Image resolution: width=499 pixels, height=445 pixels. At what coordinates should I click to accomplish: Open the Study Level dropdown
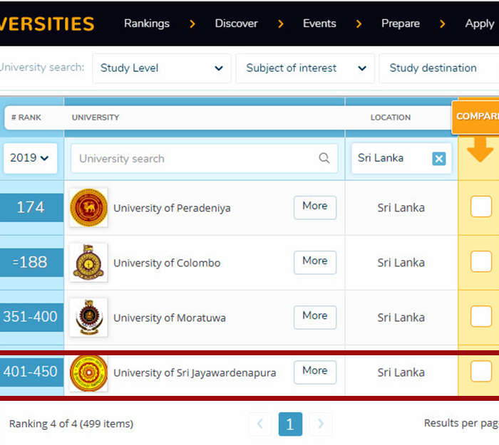(162, 68)
